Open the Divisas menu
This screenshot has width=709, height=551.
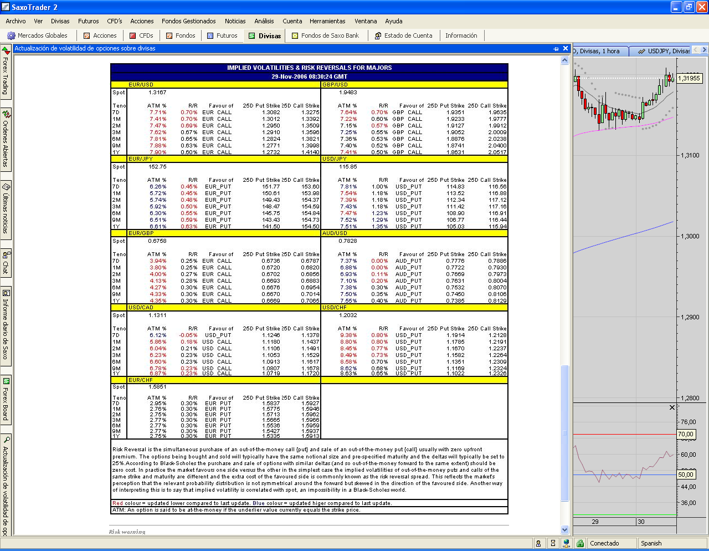(60, 21)
